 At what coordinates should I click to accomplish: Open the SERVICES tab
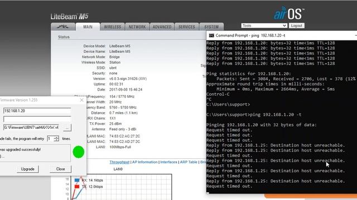[187, 27]
